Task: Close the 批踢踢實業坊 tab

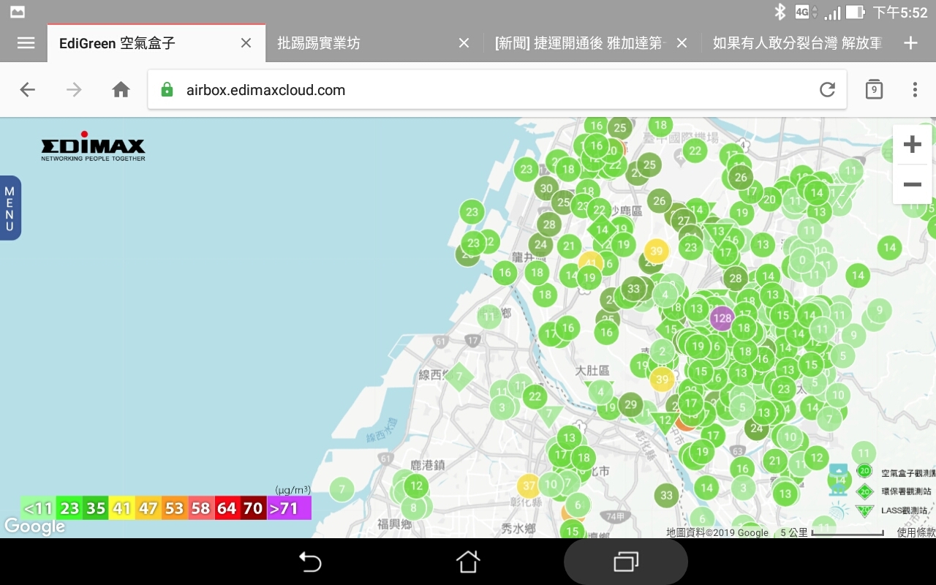Action: click(464, 43)
